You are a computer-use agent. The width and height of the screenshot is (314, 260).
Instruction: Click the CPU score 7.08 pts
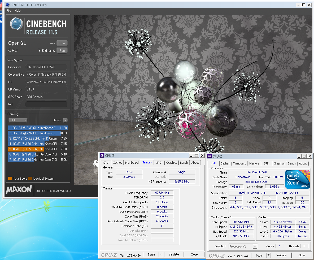click(46, 50)
